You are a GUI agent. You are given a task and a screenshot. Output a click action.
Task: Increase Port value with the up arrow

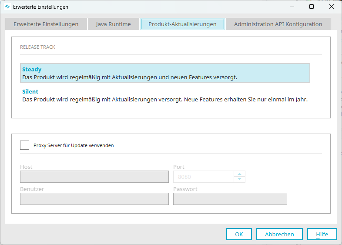click(240, 174)
